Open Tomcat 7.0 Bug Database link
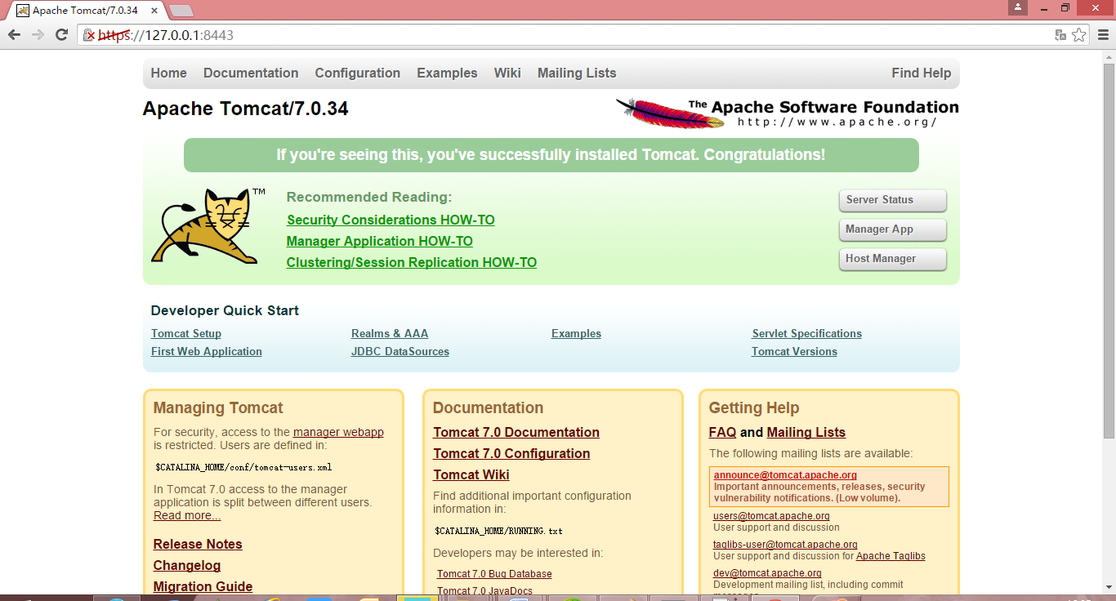Viewport: 1116px width, 601px height. click(x=494, y=574)
